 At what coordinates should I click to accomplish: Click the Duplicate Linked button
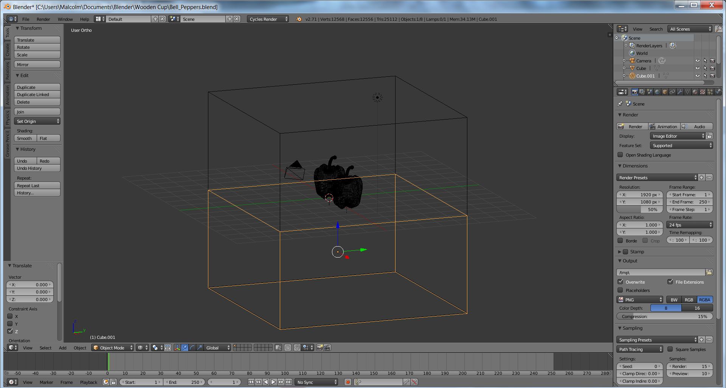pyautogui.click(x=37, y=95)
